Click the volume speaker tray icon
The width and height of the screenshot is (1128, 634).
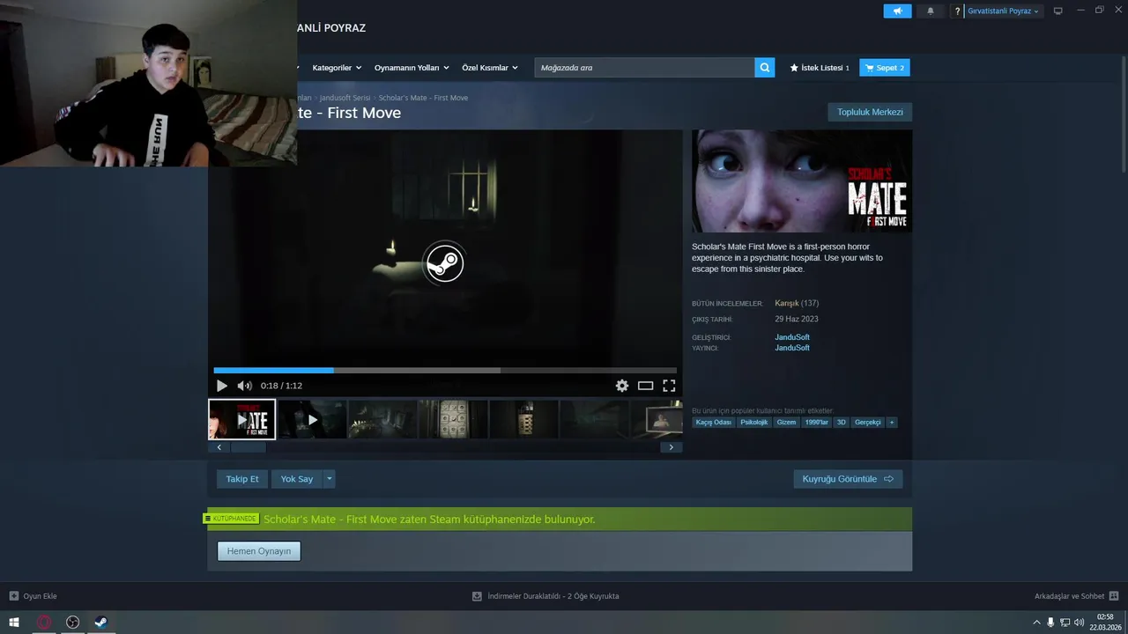tap(1079, 623)
